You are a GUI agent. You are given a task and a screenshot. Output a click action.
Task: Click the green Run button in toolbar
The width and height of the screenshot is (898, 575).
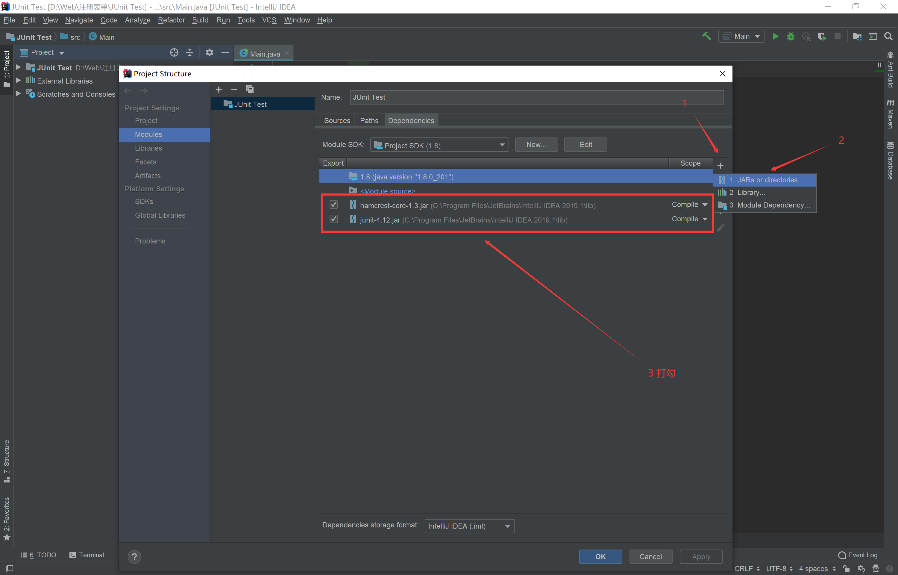click(x=775, y=36)
